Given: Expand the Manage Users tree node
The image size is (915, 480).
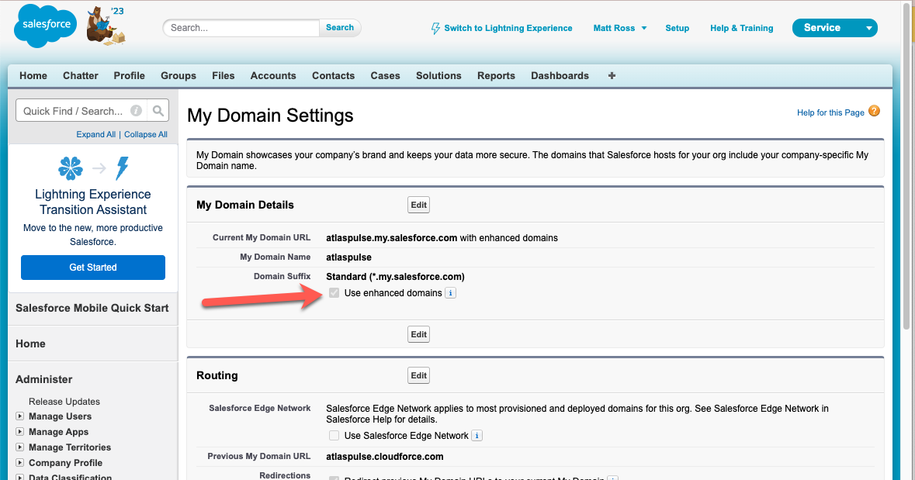Looking at the screenshot, I should [20, 416].
